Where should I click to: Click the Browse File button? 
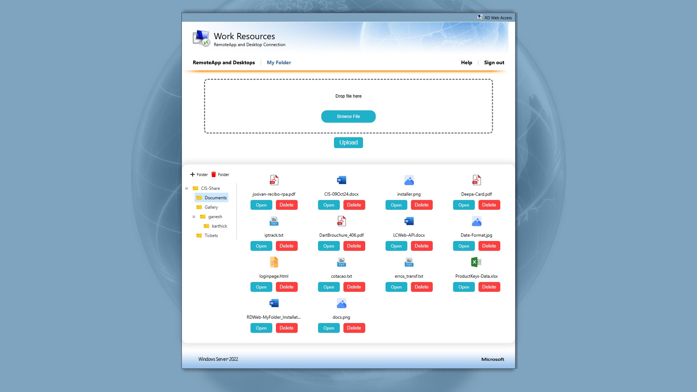[348, 117]
